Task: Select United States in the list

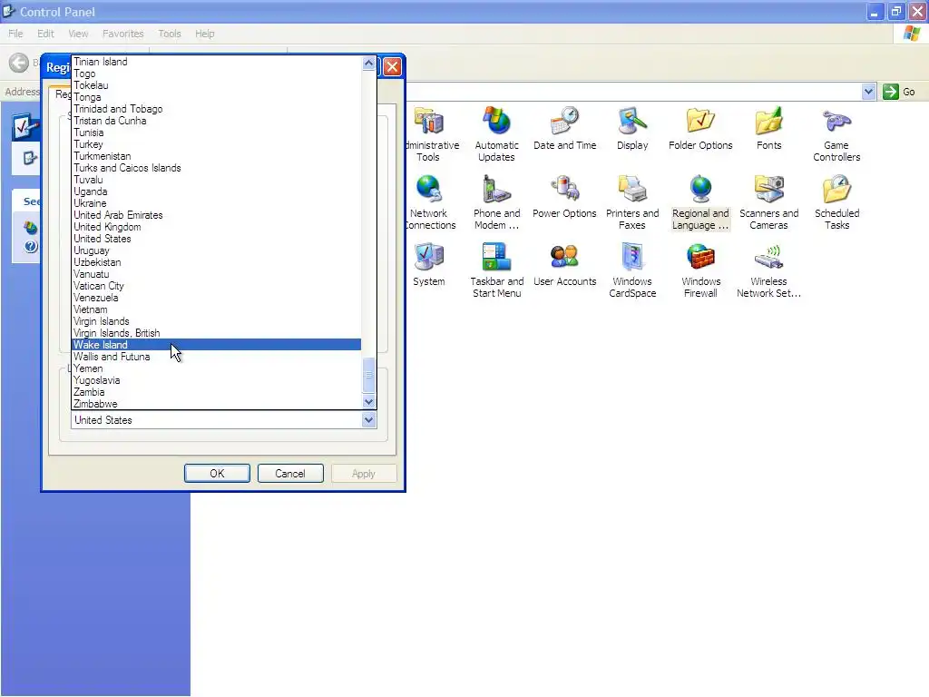Action: (x=216, y=239)
